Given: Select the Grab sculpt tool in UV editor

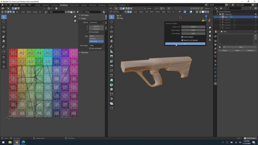Looking at the screenshot, I should [4, 57].
